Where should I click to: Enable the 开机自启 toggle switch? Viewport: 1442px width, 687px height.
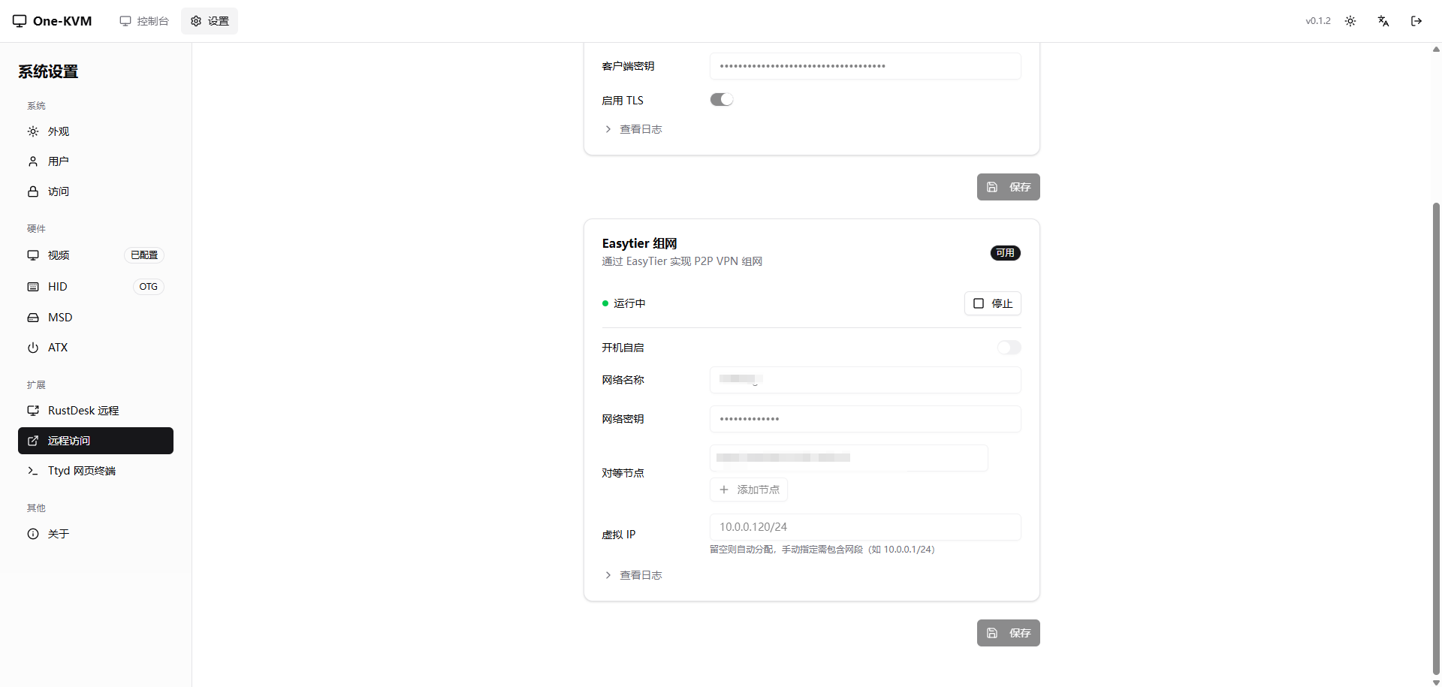pyautogui.click(x=1009, y=348)
